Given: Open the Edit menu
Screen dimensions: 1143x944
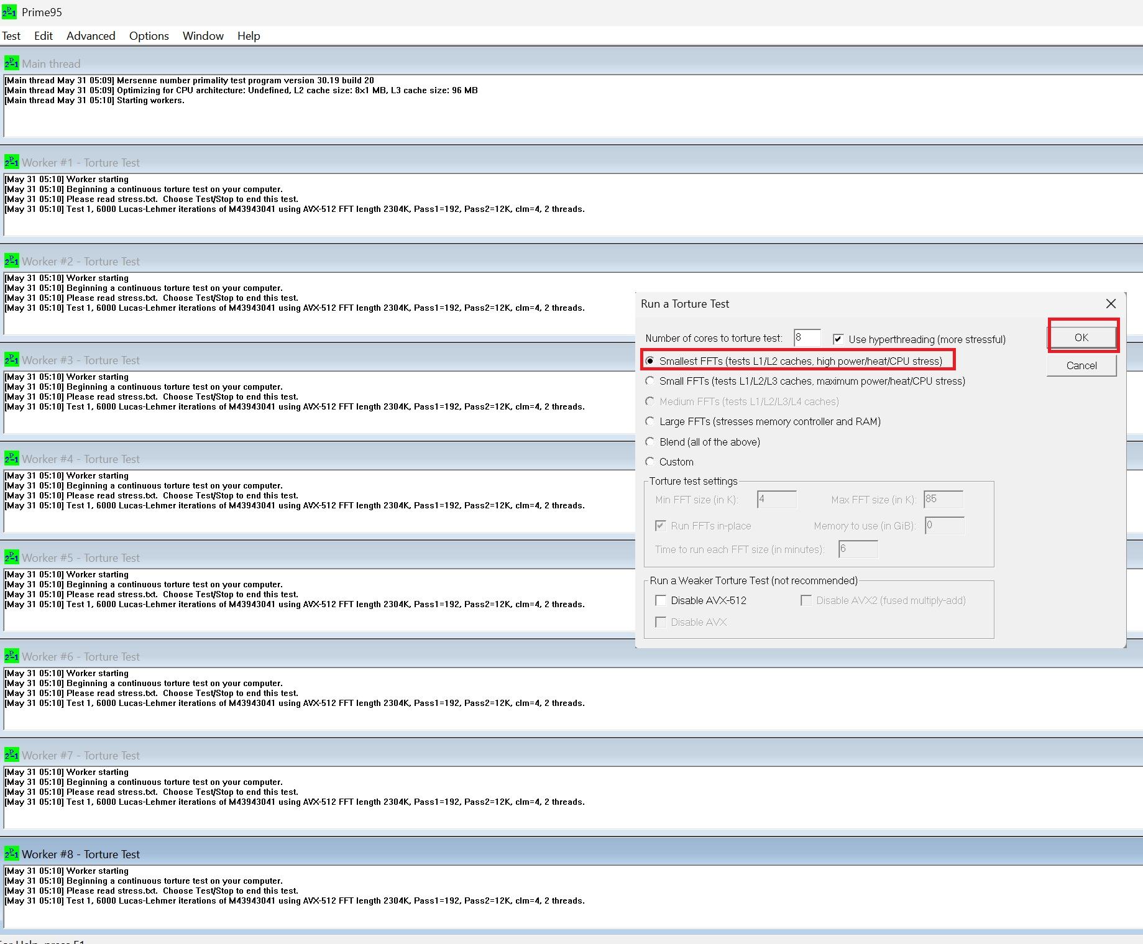Looking at the screenshot, I should (x=44, y=36).
